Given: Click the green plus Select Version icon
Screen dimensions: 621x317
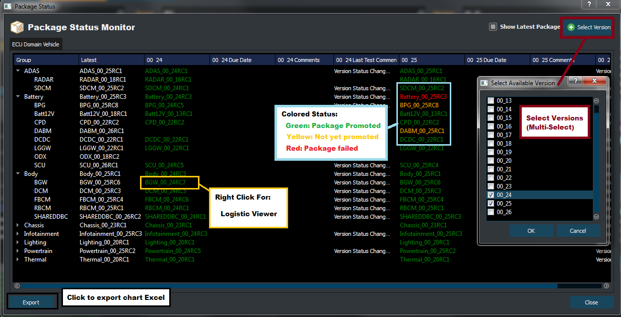Looking at the screenshot, I should click(571, 27).
